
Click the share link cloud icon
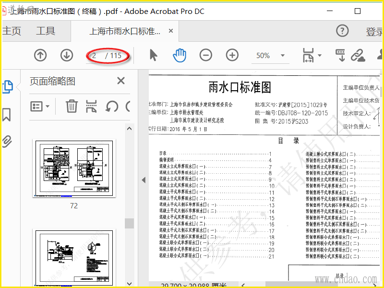click(x=358, y=55)
